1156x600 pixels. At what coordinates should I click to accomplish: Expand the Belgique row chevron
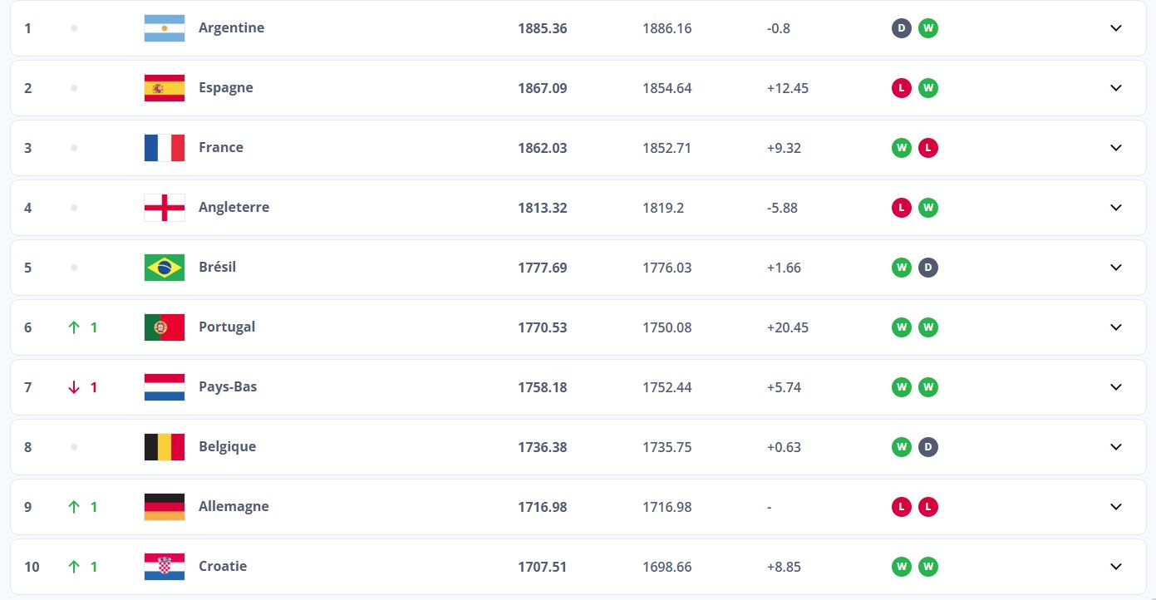pyautogui.click(x=1116, y=447)
